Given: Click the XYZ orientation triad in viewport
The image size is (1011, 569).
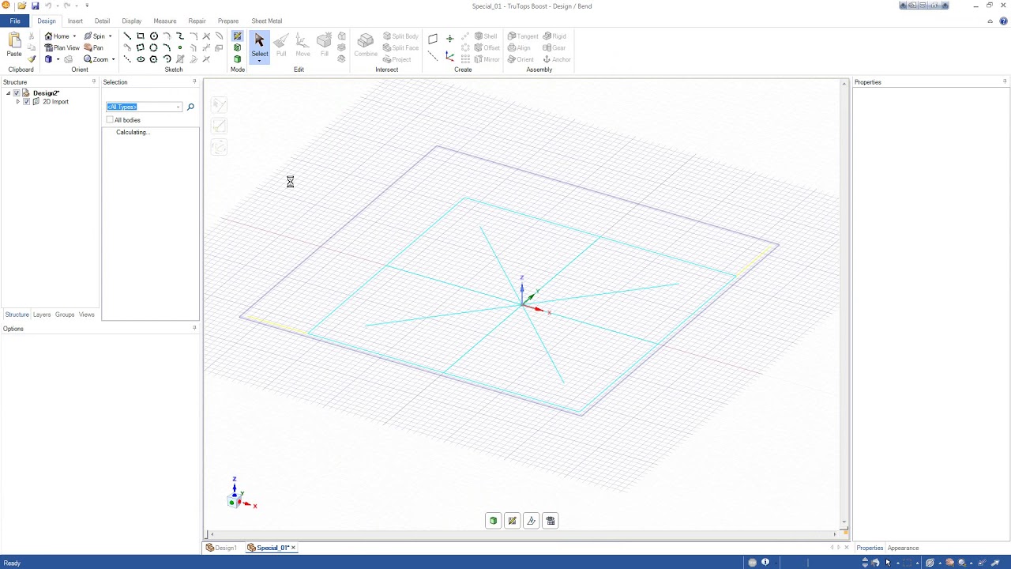Looking at the screenshot, I should point(240,493).
